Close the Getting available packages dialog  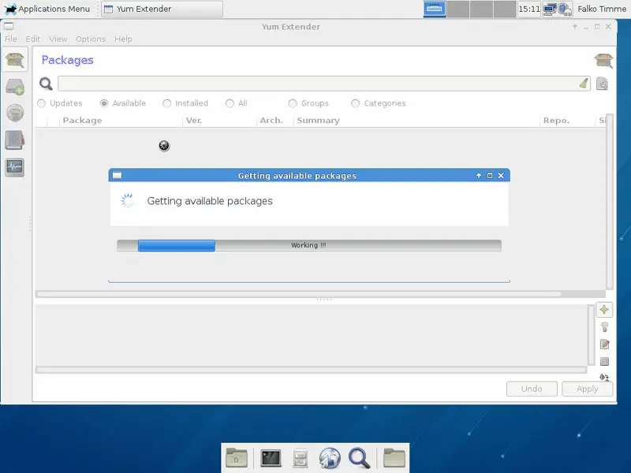click(501, 175)
